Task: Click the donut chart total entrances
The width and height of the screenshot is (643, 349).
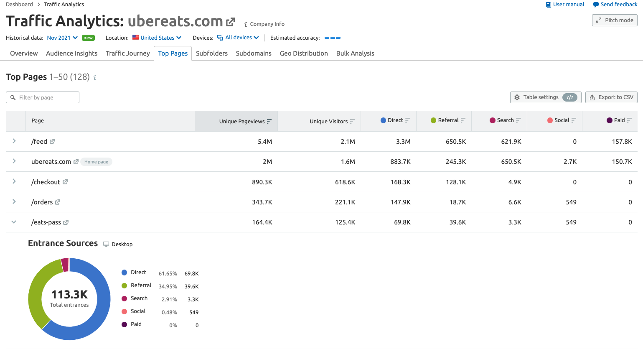Action: pos(69,299)
